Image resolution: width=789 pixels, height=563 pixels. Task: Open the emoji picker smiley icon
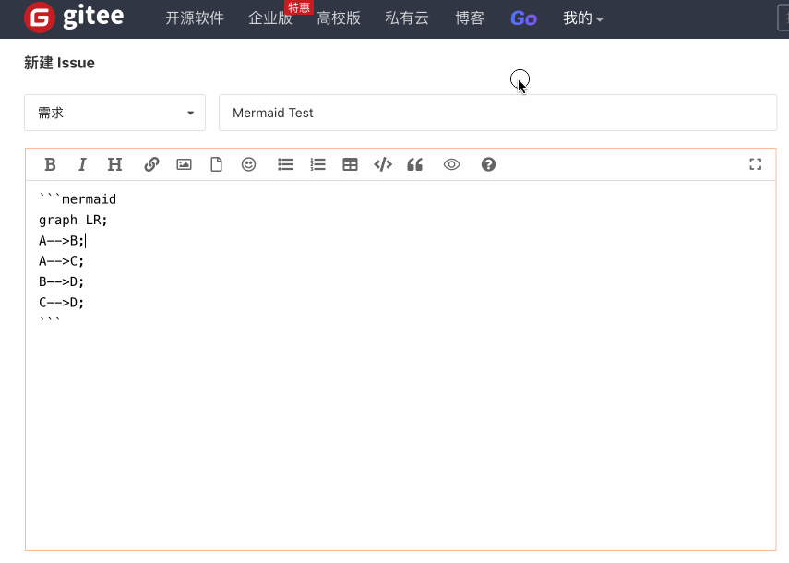(248, 164)
